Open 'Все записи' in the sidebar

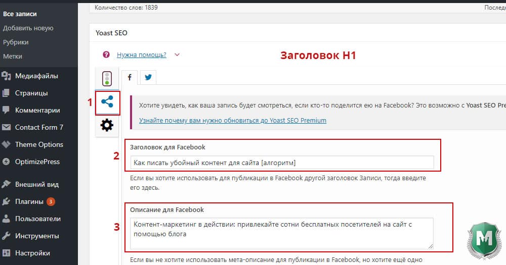click(20, 14)
